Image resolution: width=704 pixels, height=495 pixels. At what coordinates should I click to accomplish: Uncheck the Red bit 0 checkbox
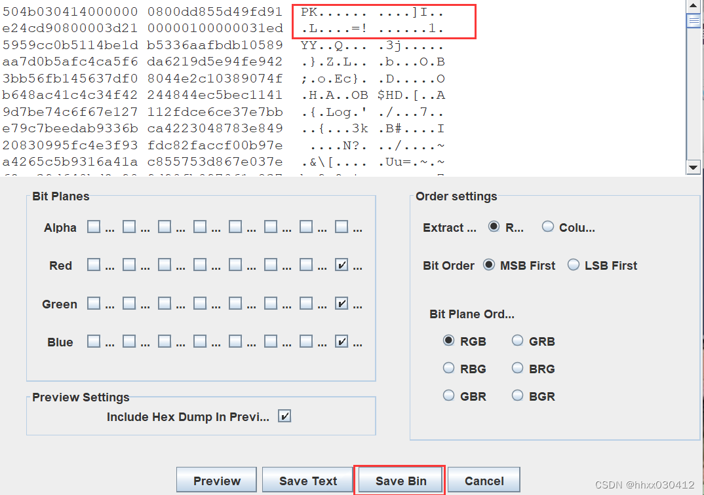pos(342,265)
